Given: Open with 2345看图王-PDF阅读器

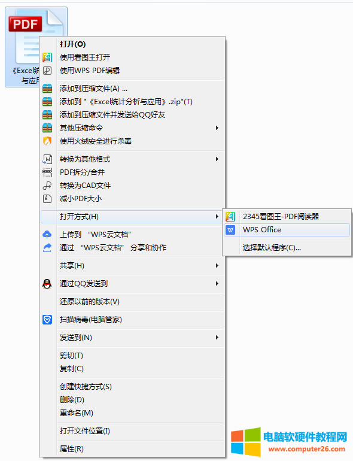Looking at the screenshot, I should point(287,217).
